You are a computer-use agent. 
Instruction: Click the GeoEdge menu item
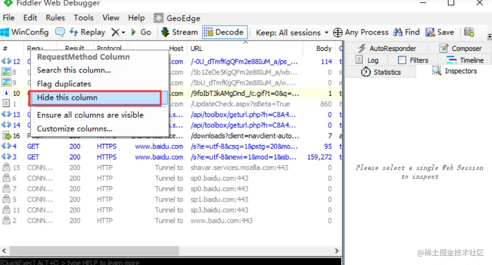[177, 18]
